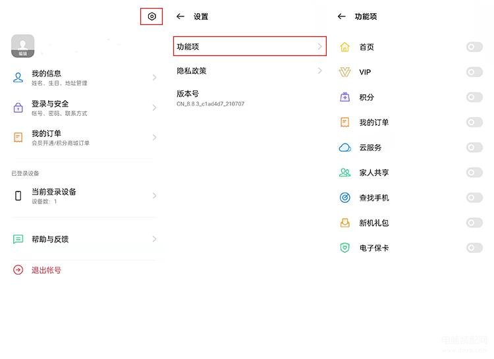This screenshot has width=494, height=359.
Task: Switch on 查找手机 toggle
Action: [474, 198]
